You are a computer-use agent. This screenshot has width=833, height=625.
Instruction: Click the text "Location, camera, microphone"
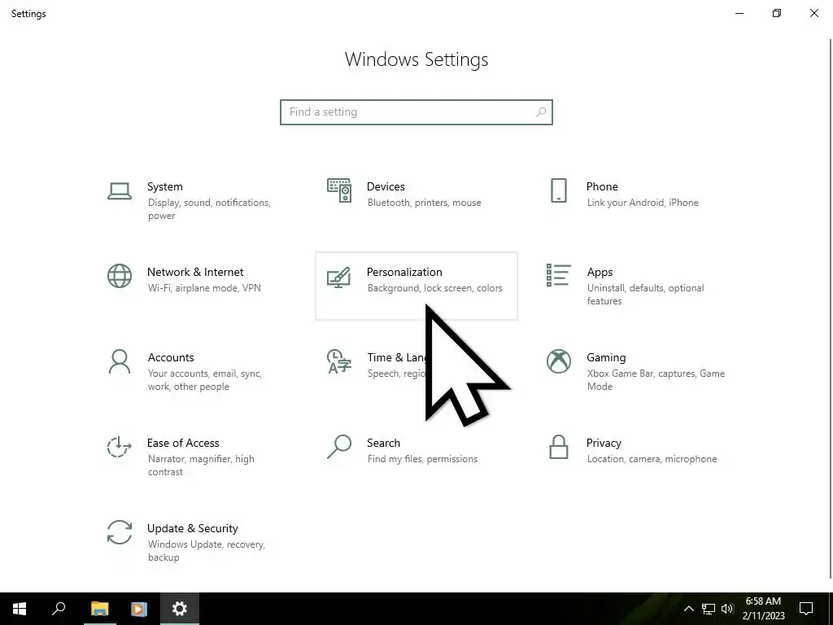652,459
